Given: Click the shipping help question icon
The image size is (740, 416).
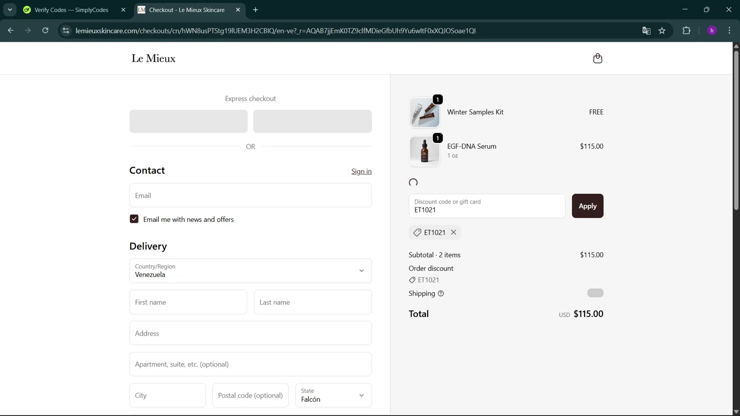Looking at the screenshot, I should (x=441, y=293).
